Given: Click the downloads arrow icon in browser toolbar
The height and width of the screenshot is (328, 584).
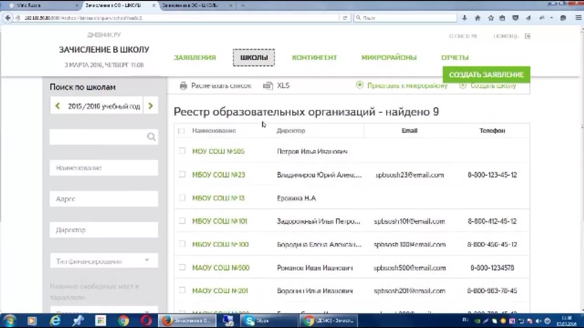Looking at the screenshot, I should click(464, 18).
